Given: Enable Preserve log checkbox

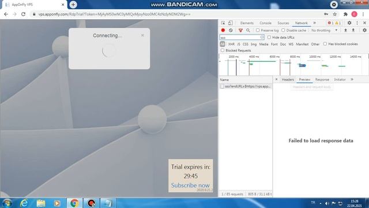Looking at the screenshot, I should coord(258,30).
